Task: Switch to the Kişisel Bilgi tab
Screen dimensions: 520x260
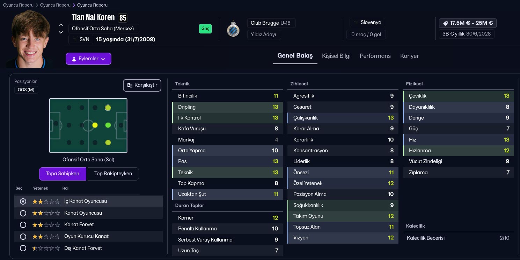Action: tap(336, 56)
